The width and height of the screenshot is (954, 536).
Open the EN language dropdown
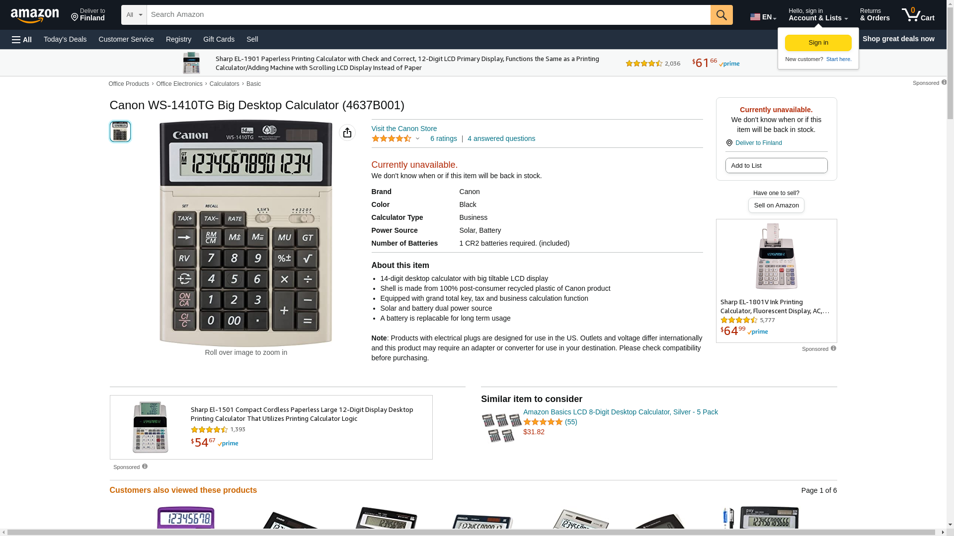[763, 17]
